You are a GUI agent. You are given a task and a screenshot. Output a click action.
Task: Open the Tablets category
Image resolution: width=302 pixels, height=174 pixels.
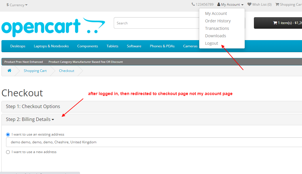[x=112, y=46]
